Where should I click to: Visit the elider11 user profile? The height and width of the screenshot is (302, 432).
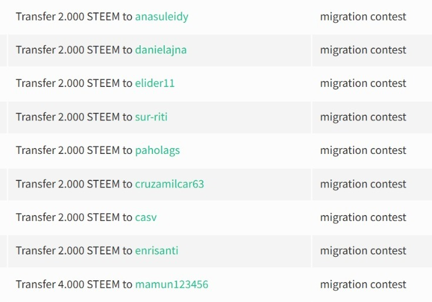coord(155,83)
